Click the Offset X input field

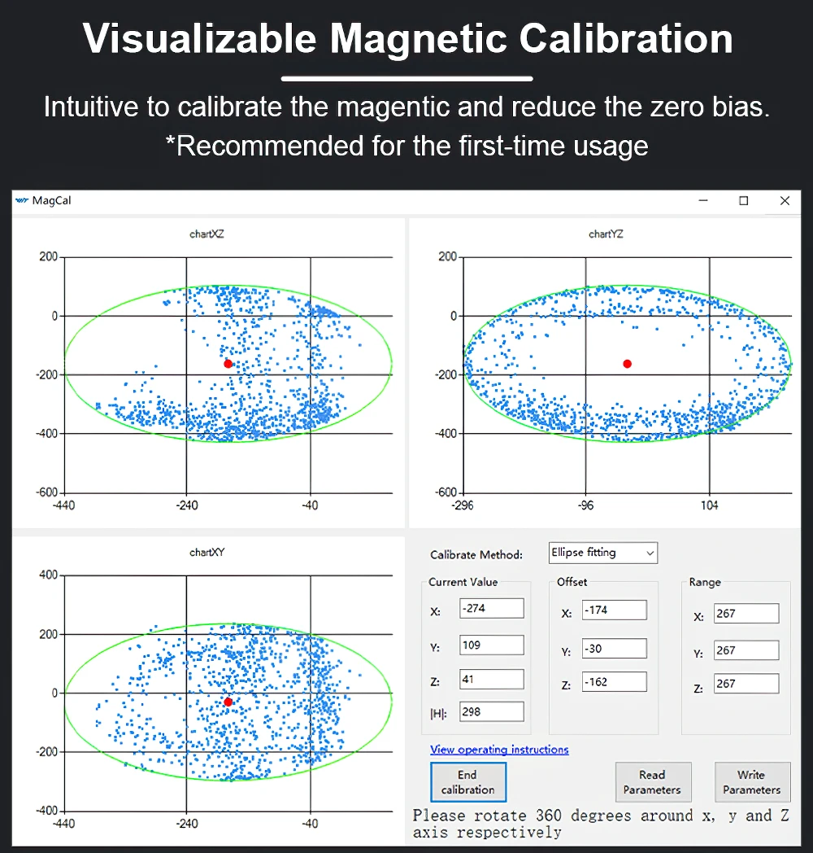(x=614, y=610)
